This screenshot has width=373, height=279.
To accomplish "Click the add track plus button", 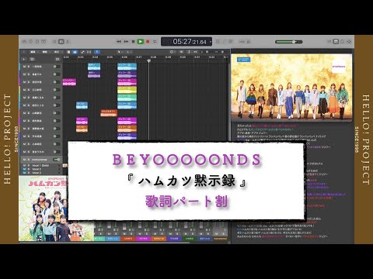I will (x=24, y=59).
